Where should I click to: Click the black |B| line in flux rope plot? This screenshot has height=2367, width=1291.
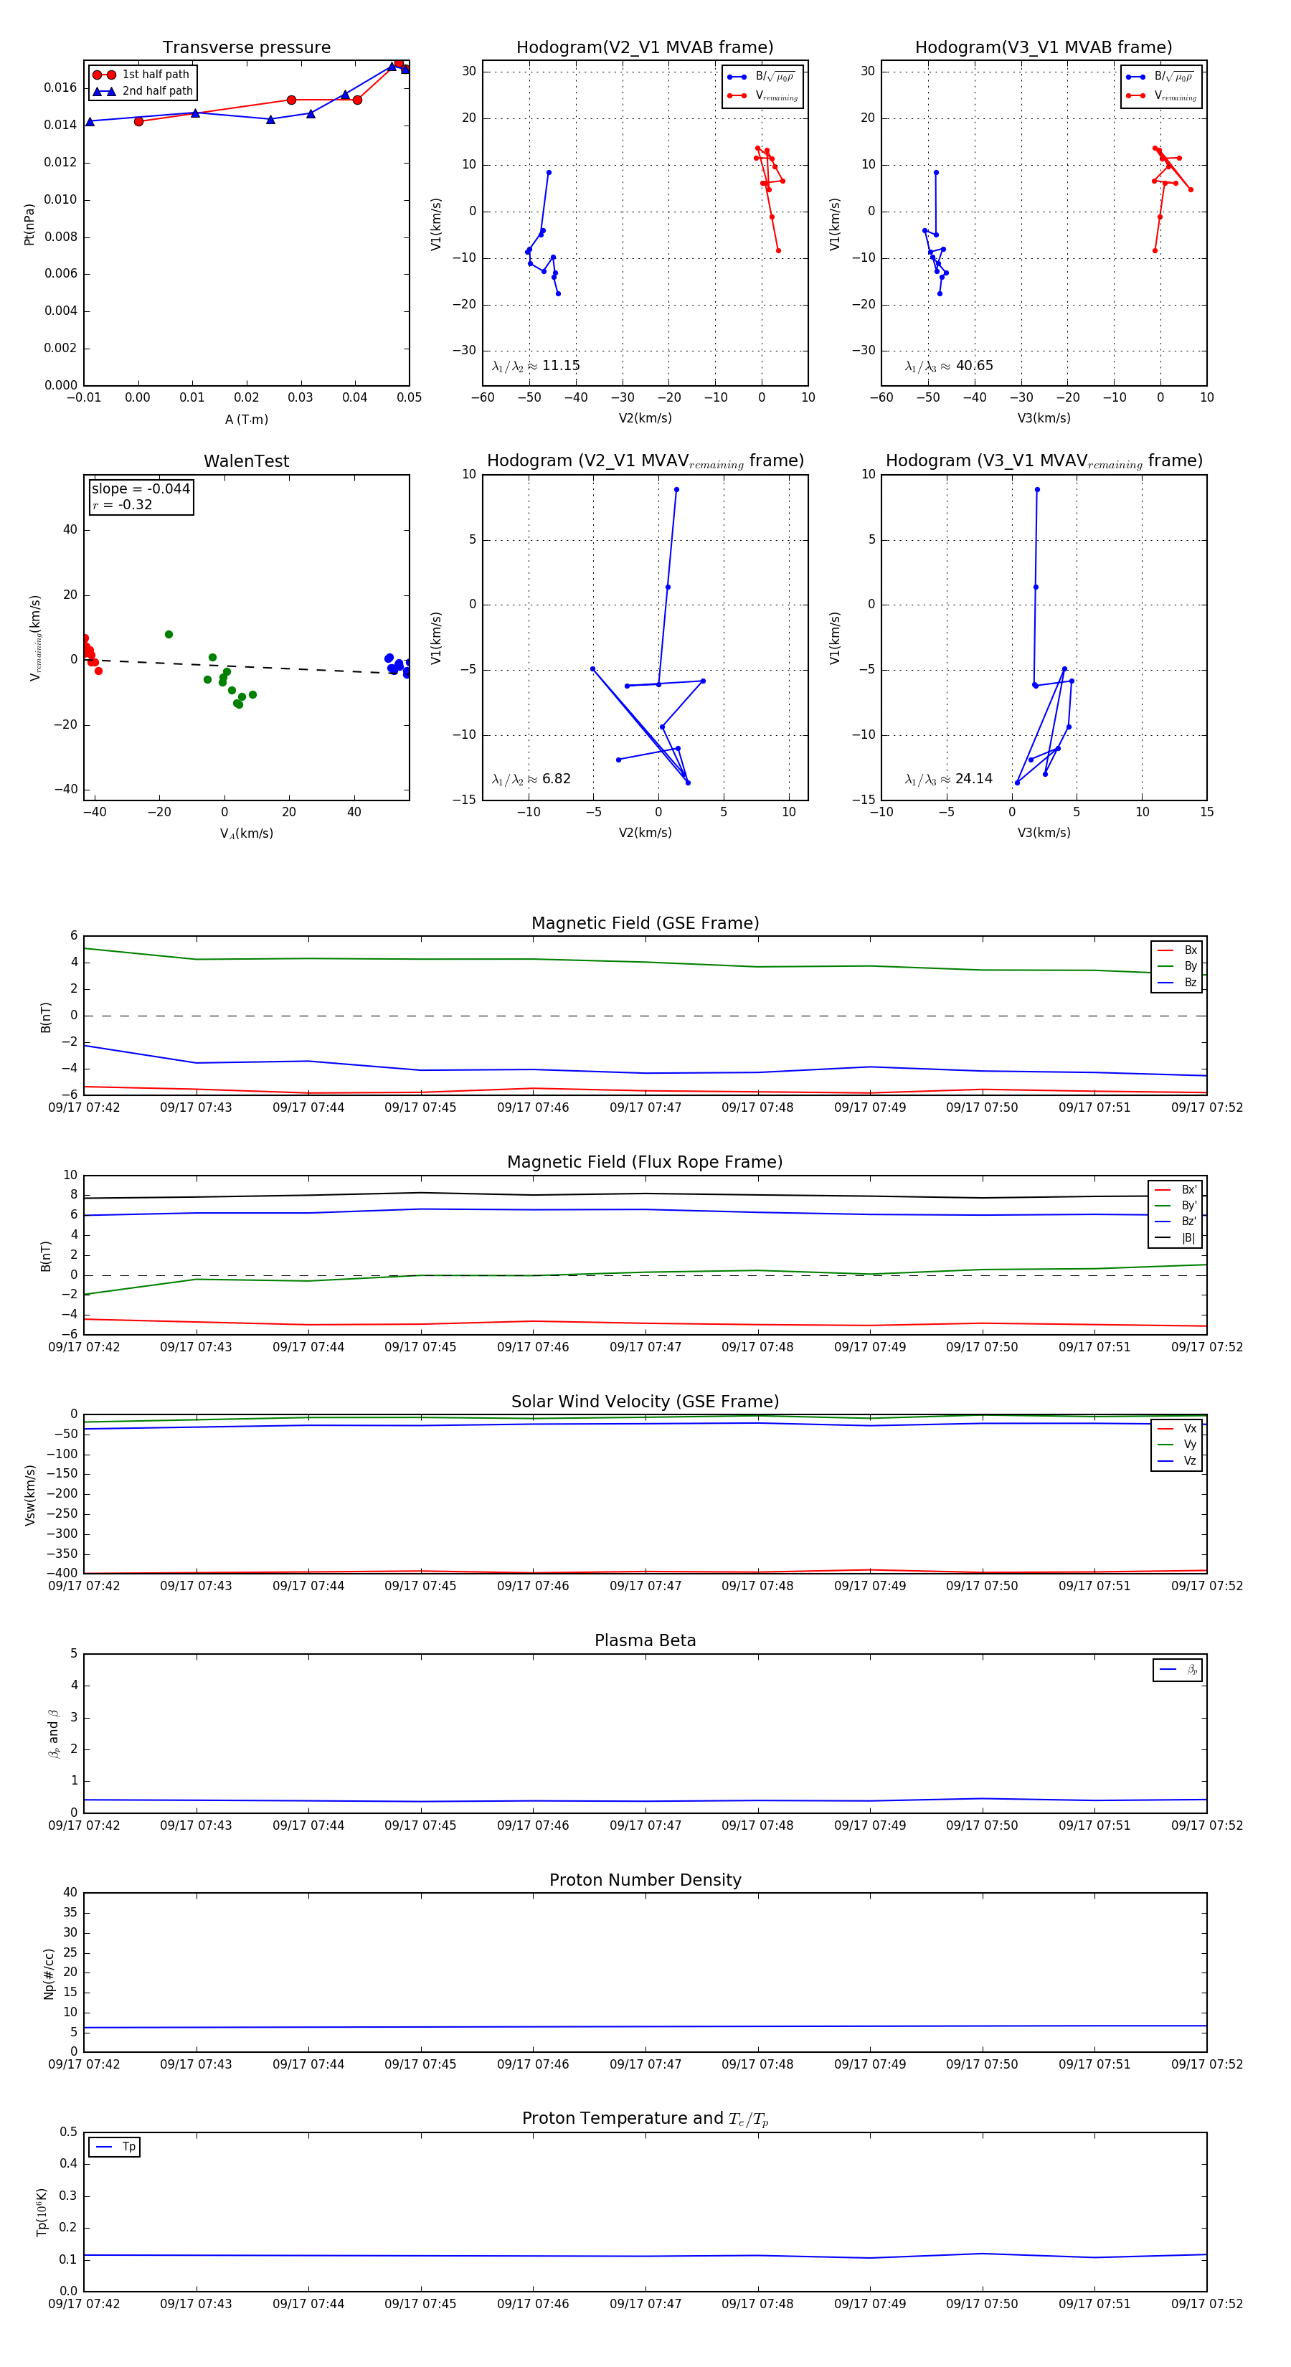(x=645, y=1194)
